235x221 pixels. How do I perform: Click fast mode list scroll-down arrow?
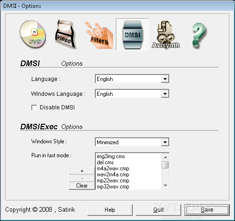click(165, 186)
